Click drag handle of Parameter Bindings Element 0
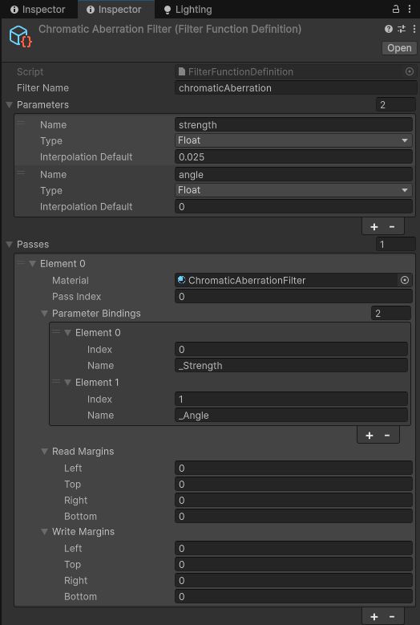 (56, 331)
